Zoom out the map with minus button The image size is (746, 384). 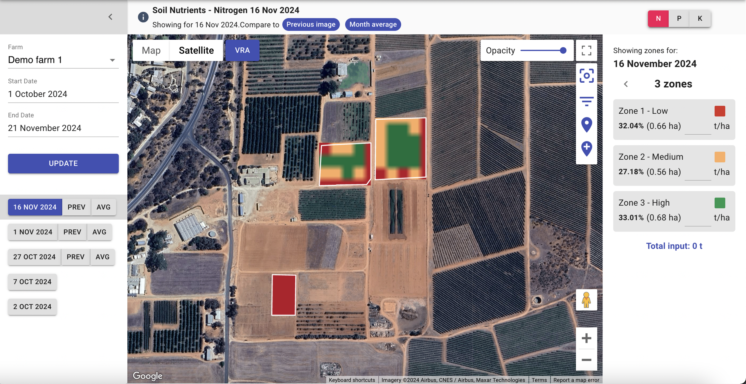[586, 360]
